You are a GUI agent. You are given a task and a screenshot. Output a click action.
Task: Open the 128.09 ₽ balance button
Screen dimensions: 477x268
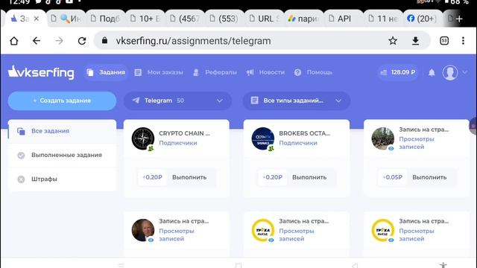pos(398,72)
